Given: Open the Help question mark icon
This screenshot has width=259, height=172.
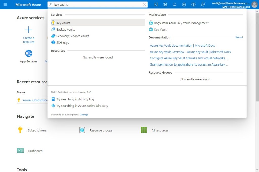Looking at the screenshot, I should coord(193,5).
